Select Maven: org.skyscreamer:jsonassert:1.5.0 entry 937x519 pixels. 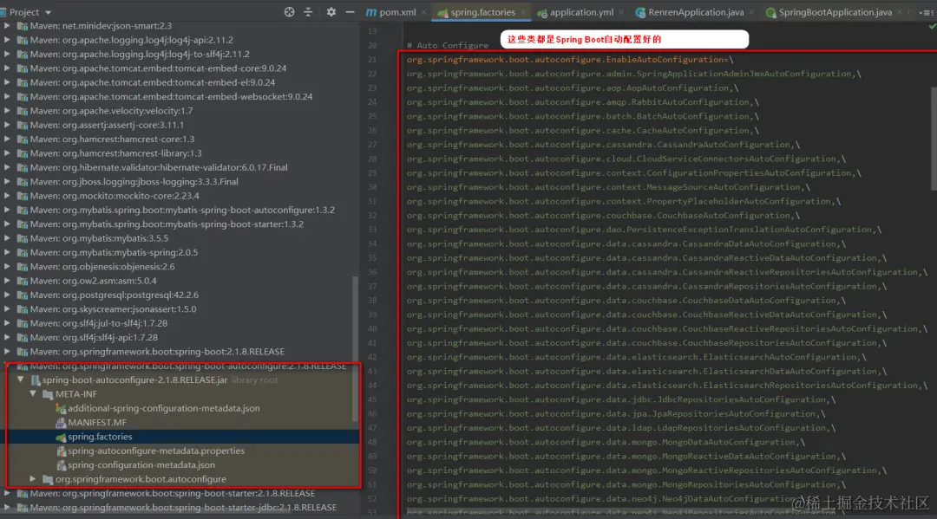(113, 309)
